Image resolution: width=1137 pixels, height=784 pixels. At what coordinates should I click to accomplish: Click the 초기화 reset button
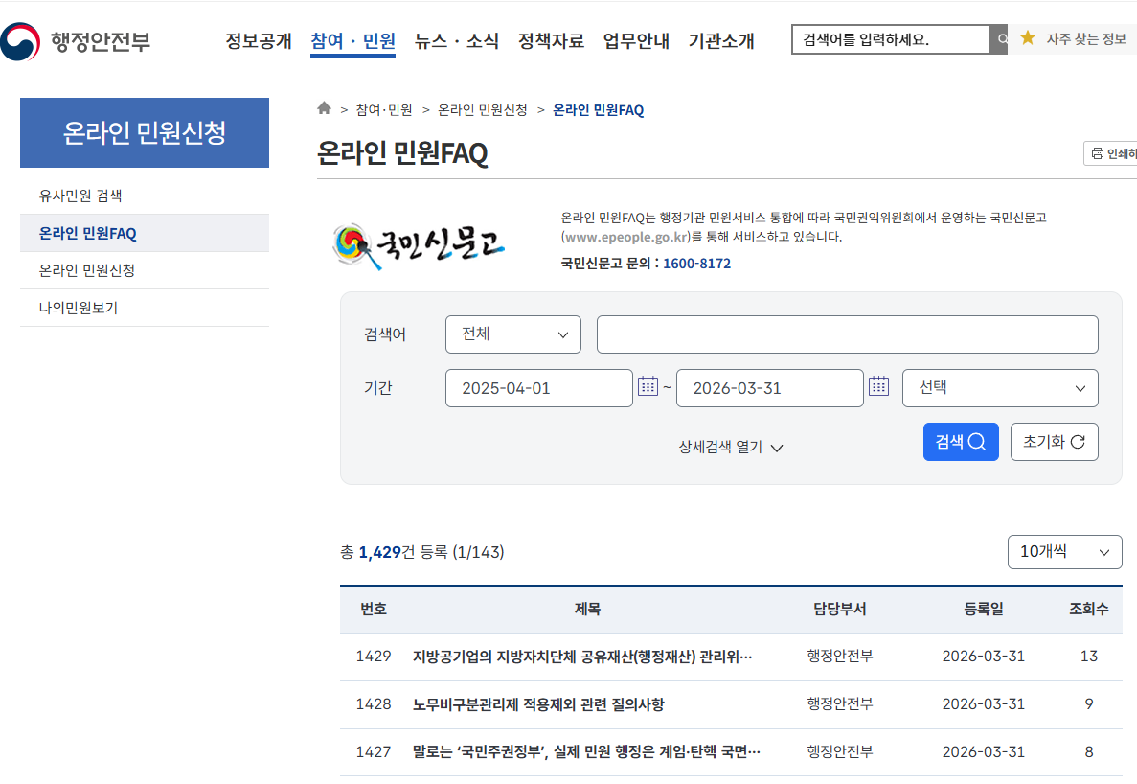coord(1055,442)
